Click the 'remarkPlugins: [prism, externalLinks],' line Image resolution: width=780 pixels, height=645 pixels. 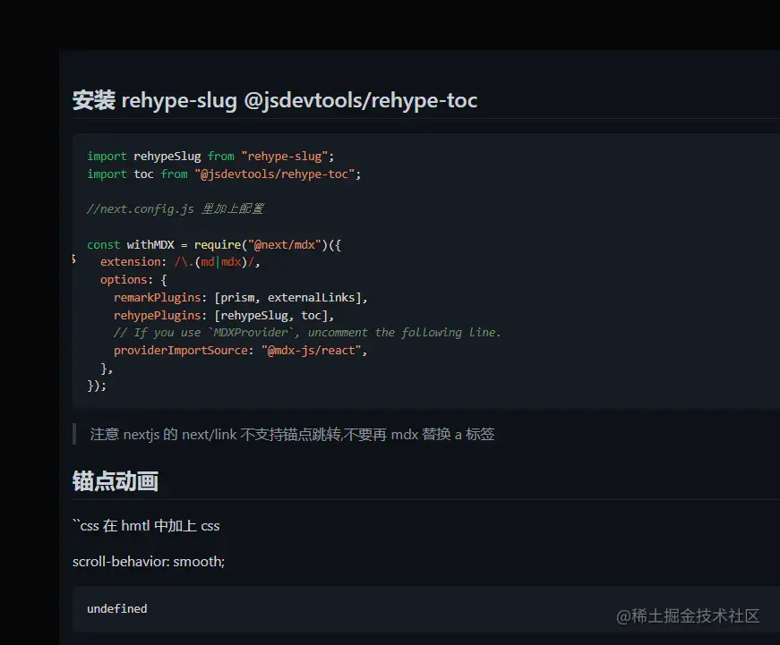coord(240,298)
